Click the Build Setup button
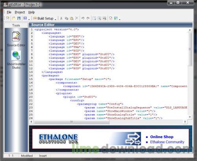197x161 pixels. [x=43, y=18]
